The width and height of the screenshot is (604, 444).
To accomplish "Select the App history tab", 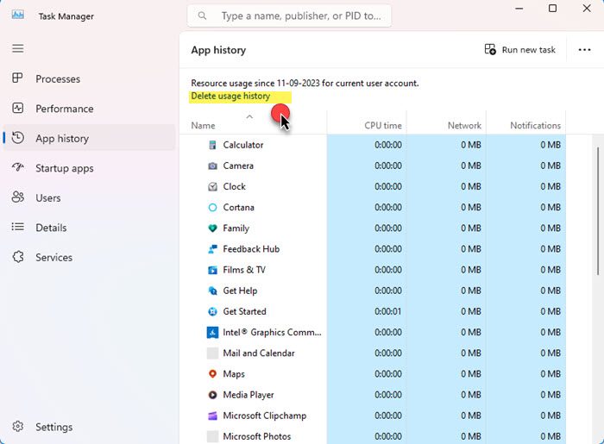I will coord(90,138).
